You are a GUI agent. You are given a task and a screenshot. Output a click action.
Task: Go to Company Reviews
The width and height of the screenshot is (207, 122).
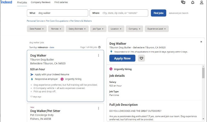41,2
